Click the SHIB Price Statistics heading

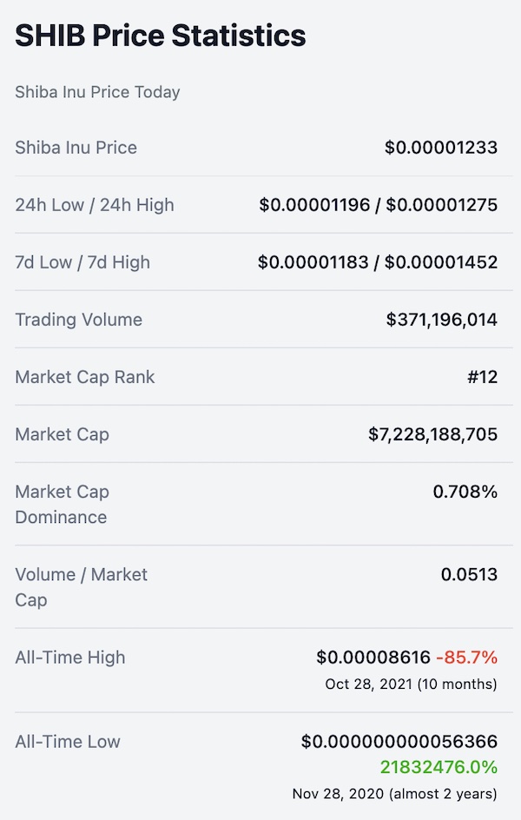(161, 36)
